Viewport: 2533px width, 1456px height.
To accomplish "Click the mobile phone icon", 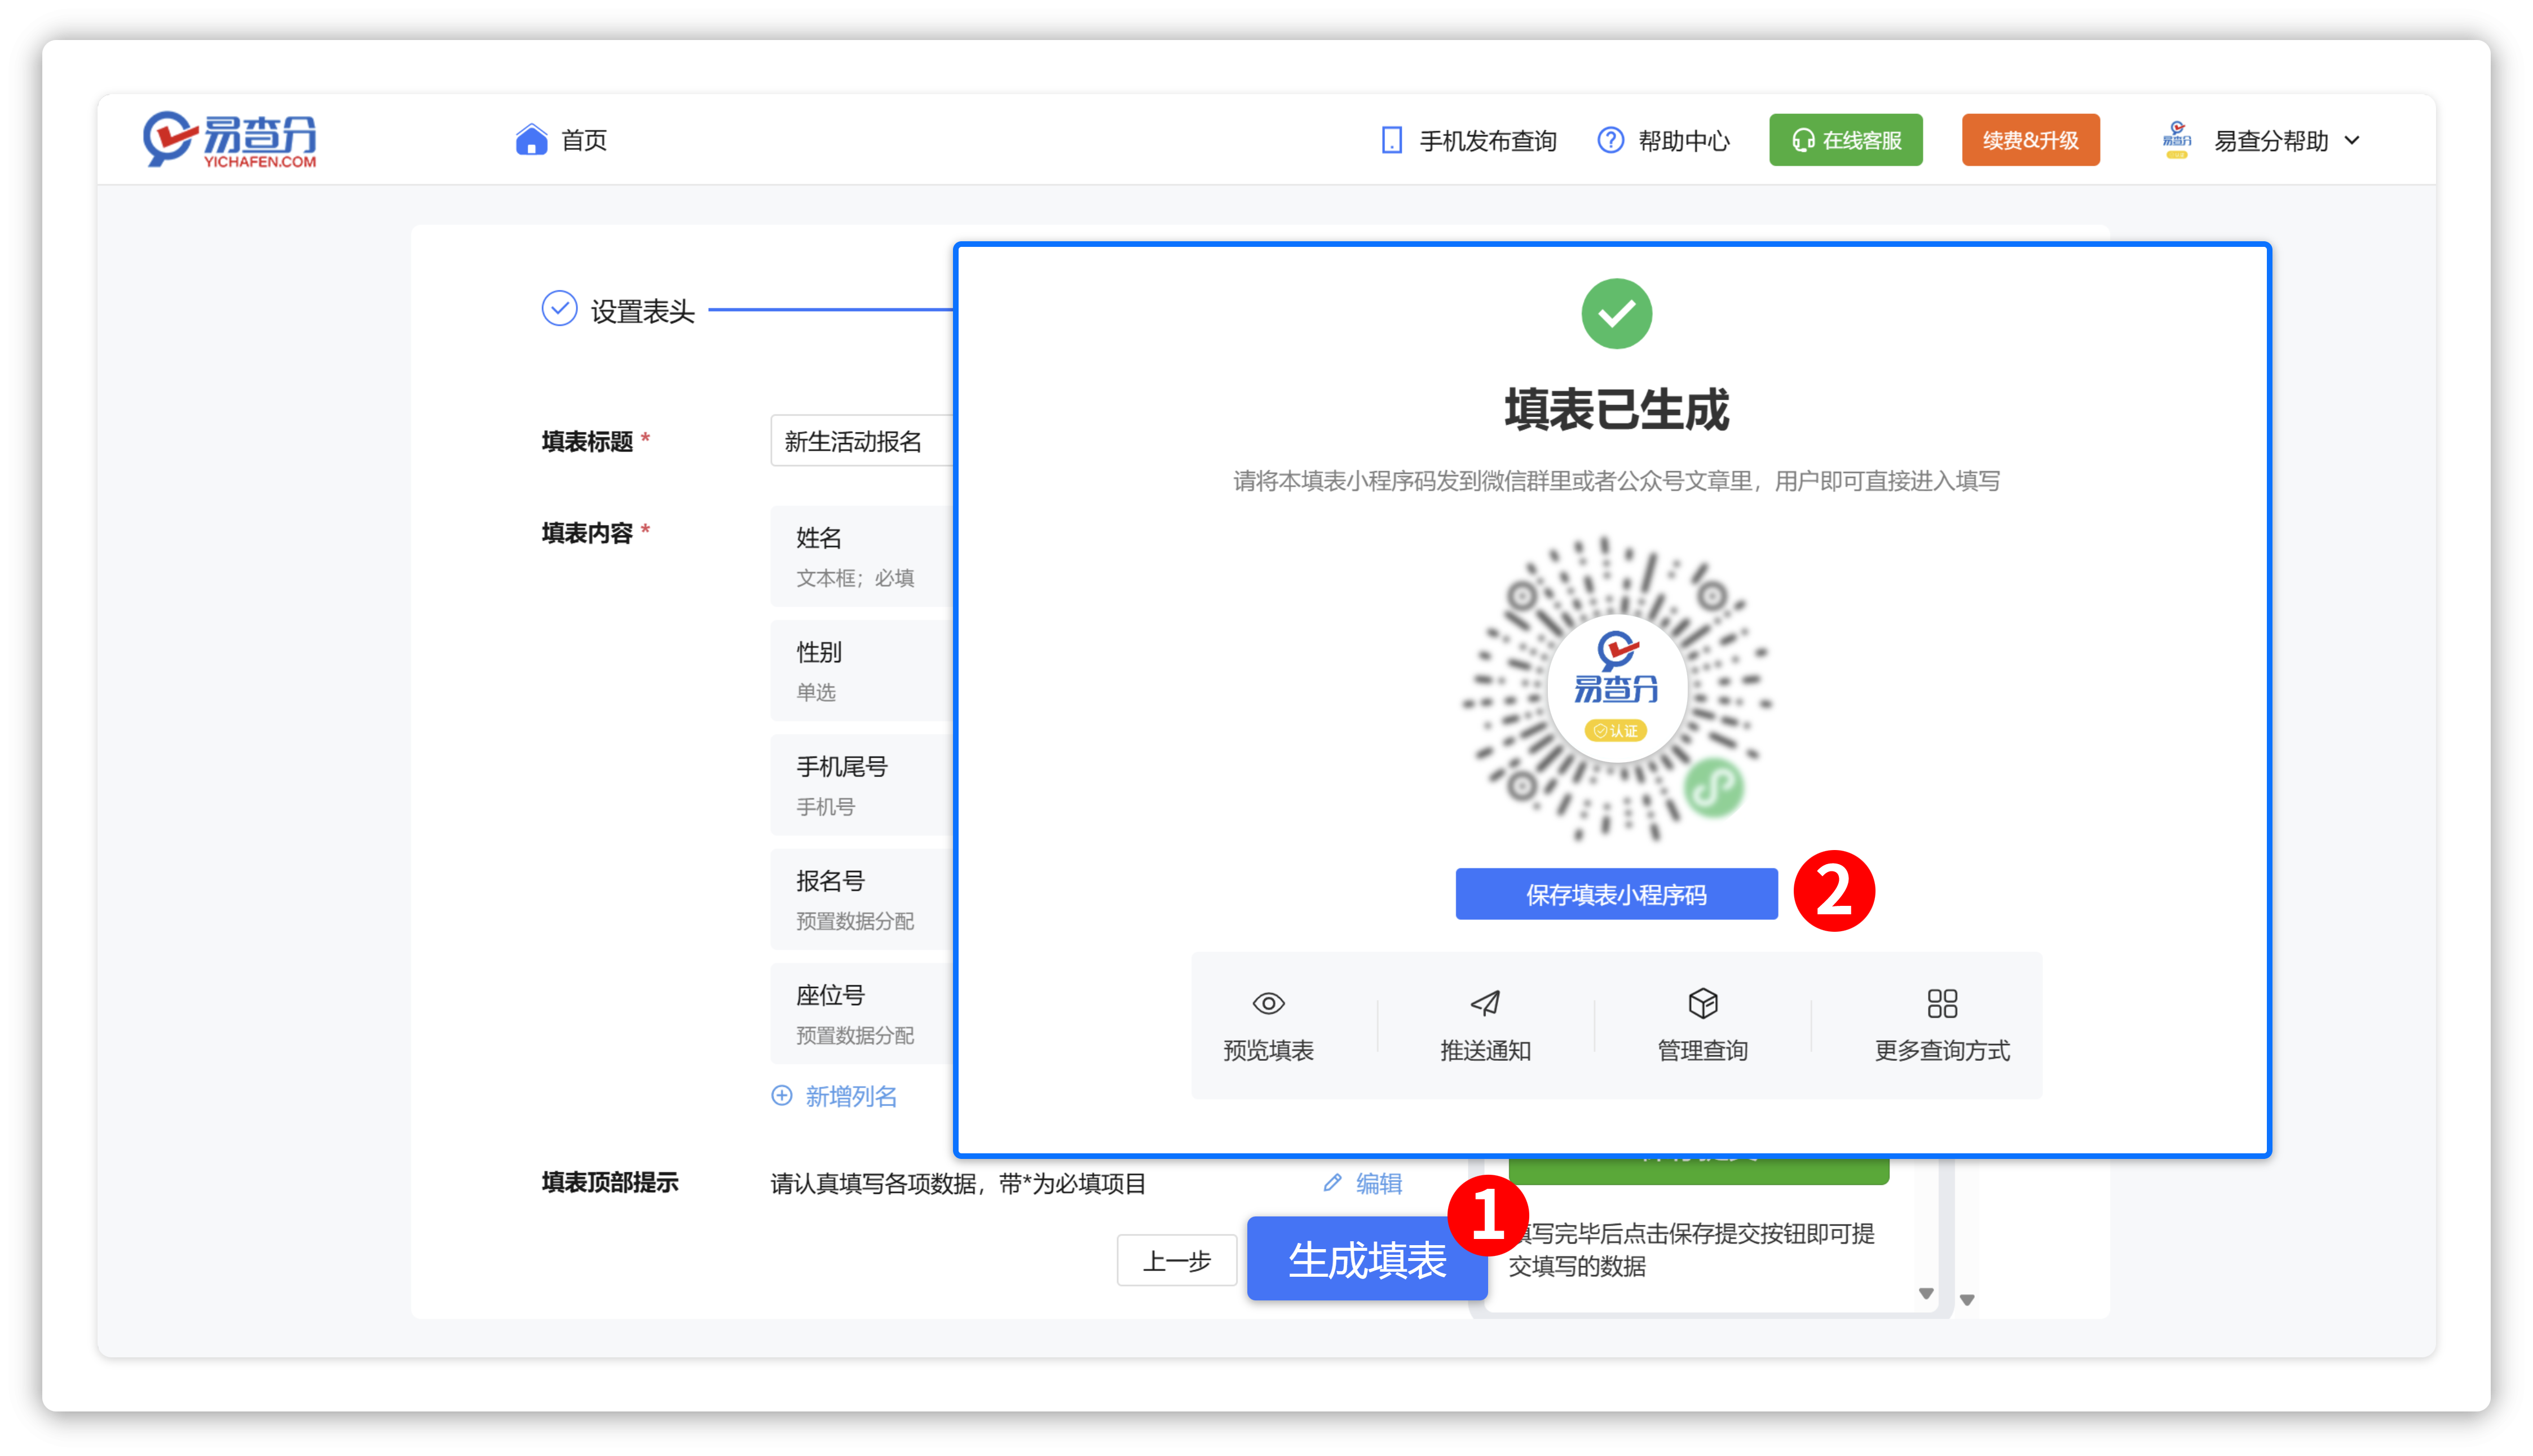I will 1391,141.
